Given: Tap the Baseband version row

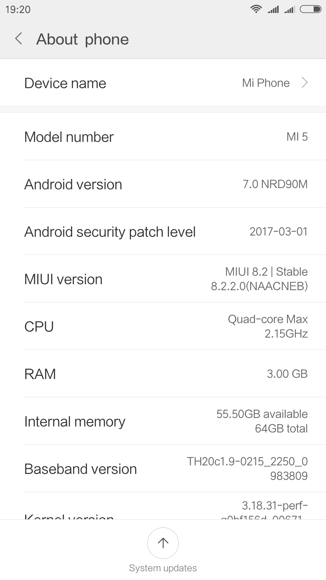Looking at the screenshot, I should (163, 469).
